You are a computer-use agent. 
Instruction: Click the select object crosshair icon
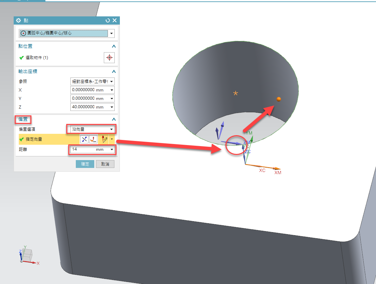pos(109,58)
